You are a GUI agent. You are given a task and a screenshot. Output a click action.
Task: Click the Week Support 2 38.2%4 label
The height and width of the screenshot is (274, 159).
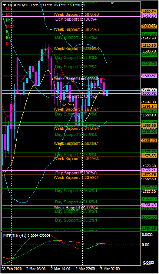click(76, 159)
